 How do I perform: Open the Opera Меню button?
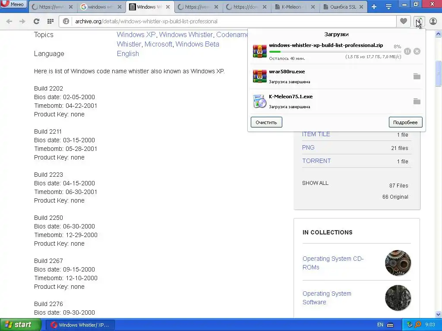[14, 4]
